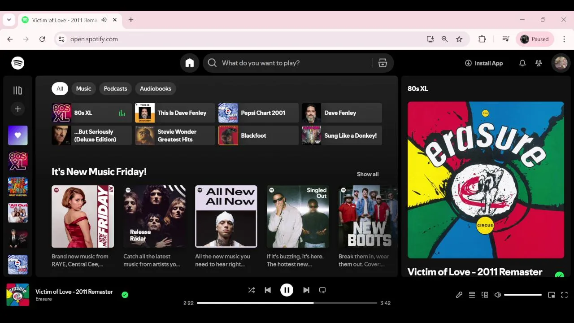Skip to previous track
Image resolution: width=574 pixels, height=323 pixels.
tap(268, 290)
